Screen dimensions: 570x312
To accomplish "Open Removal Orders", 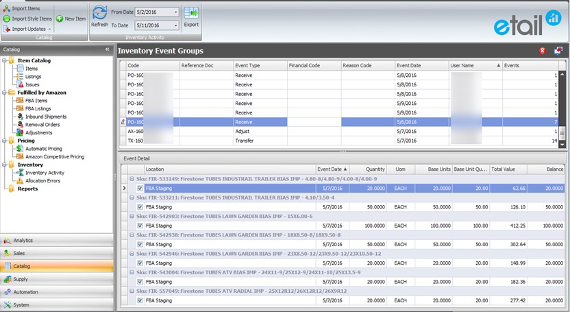I will click(42, 124).
